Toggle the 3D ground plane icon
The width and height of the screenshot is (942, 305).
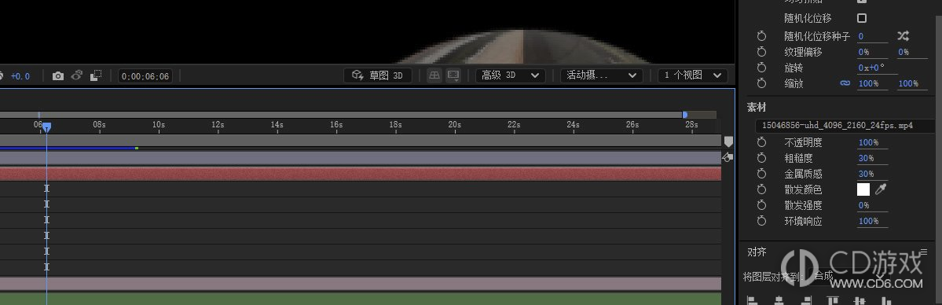pos(434,75)
